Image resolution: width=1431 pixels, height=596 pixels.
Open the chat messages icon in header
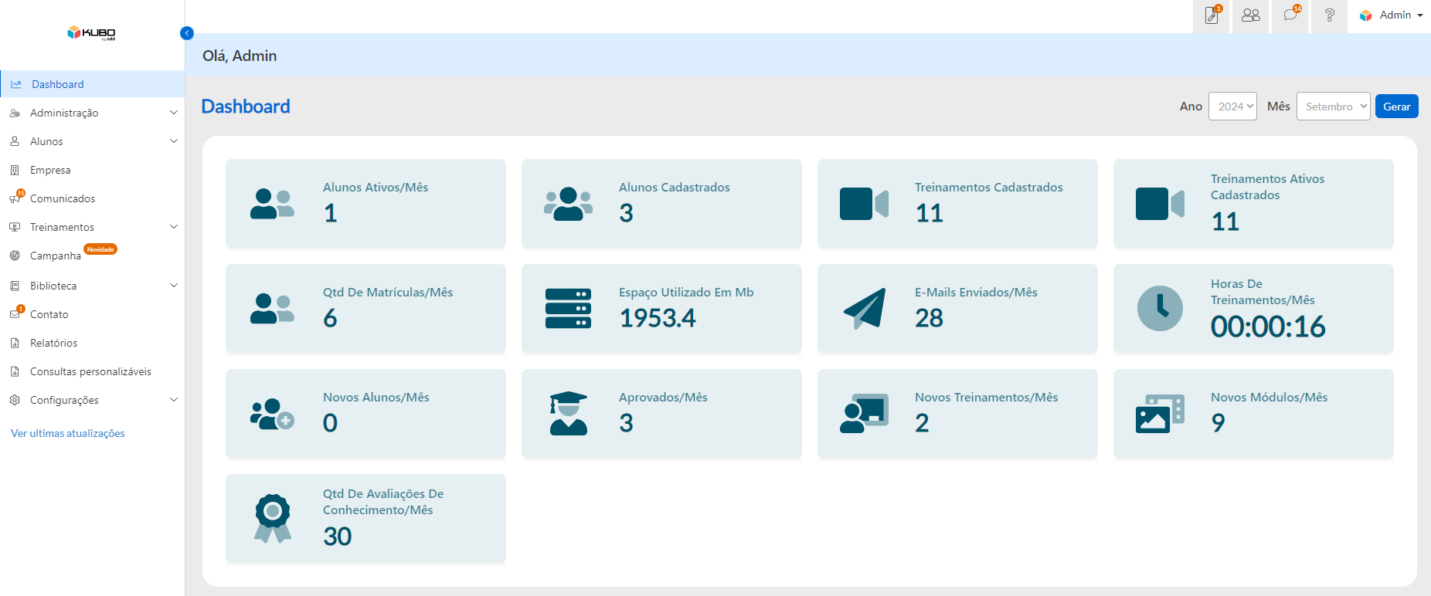tap(1290, 15)
